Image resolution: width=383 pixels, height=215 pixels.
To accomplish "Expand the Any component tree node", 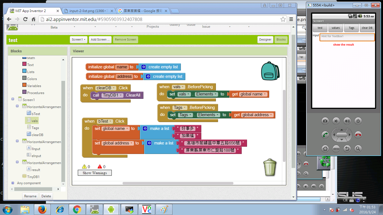I will [13, 183].
